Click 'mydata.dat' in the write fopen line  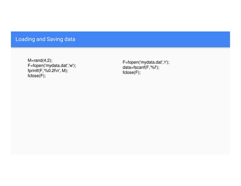[x=56, y=66]
